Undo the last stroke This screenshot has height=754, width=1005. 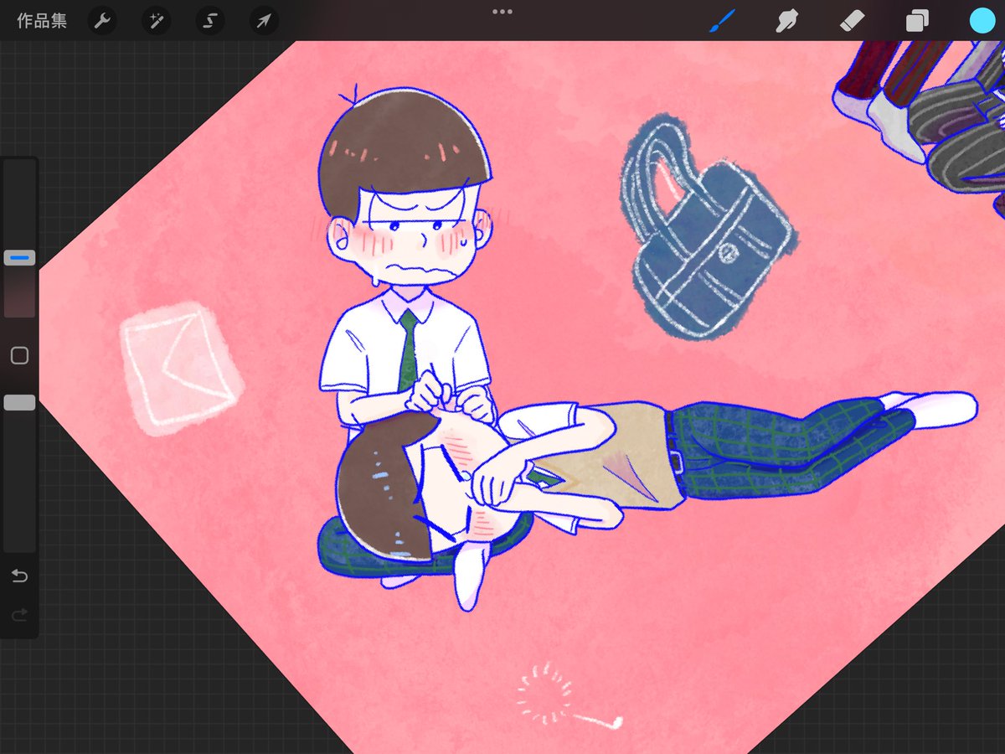tap(19, 576)
